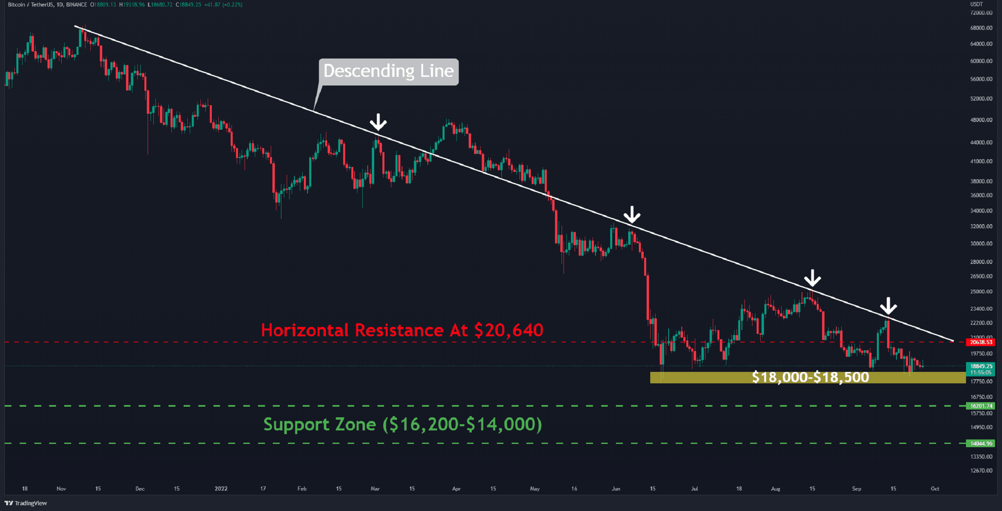This screenshot has width=1002, height=511.
Task: Click the USDT currency label
Action: [977, 4]
